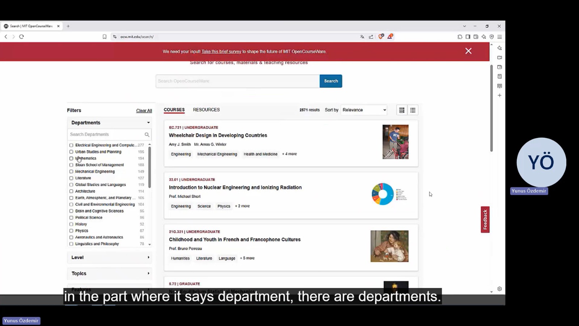Check the Urban Studies and Planning filter
This screenshot has width=579, height=326.
[x=71, y=152]
